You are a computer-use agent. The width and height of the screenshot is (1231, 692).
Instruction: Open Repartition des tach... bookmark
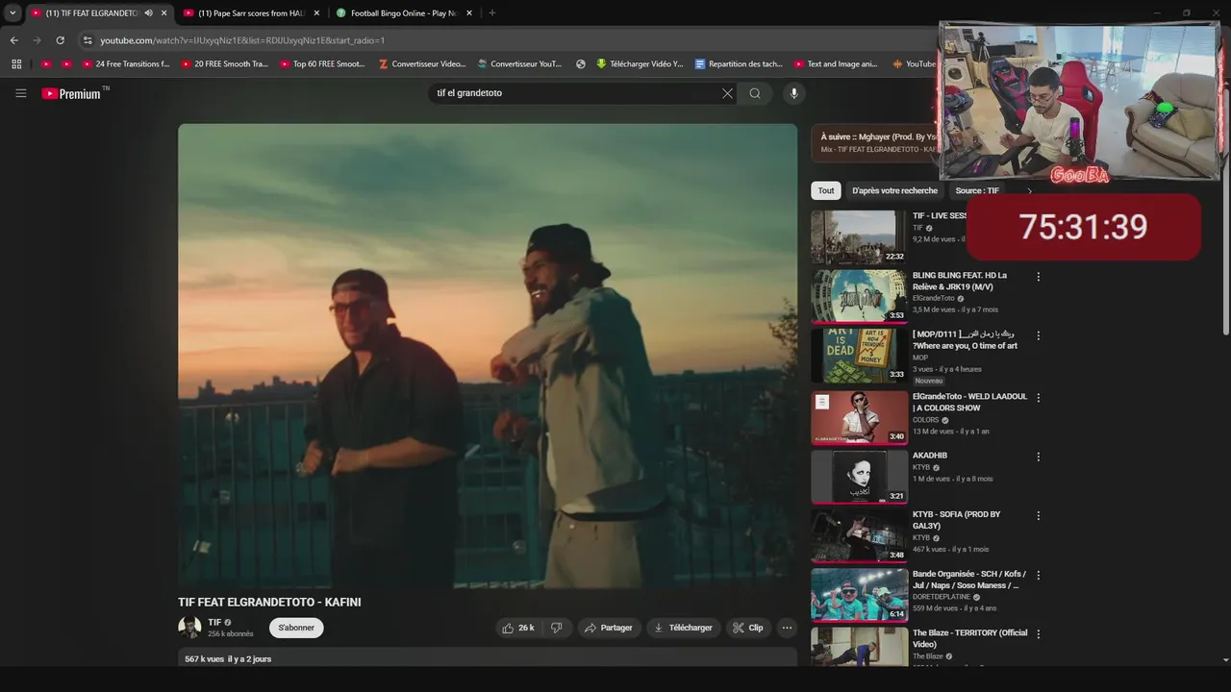(739, 64)
